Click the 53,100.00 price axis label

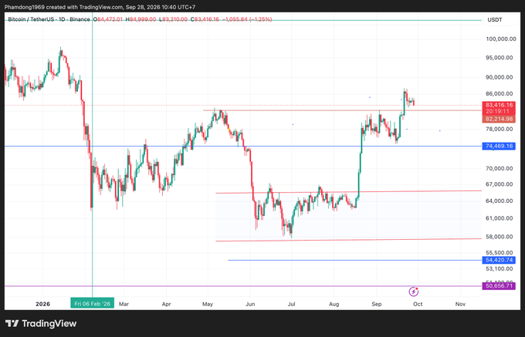pos(500,268)
